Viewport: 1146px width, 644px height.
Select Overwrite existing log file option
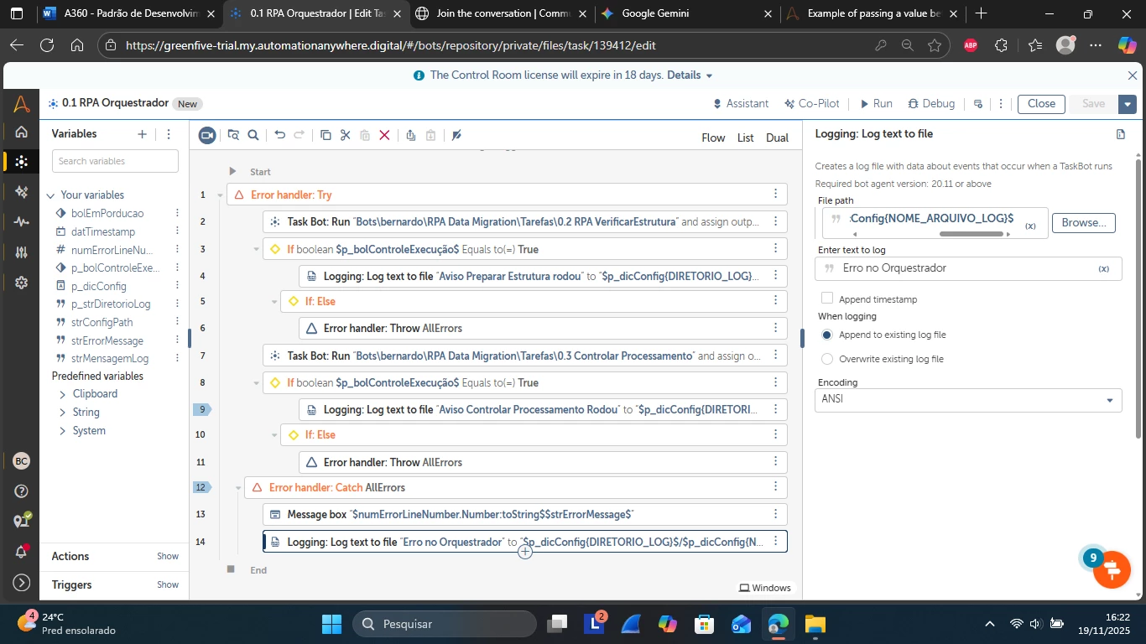click(x=827, y=359)
